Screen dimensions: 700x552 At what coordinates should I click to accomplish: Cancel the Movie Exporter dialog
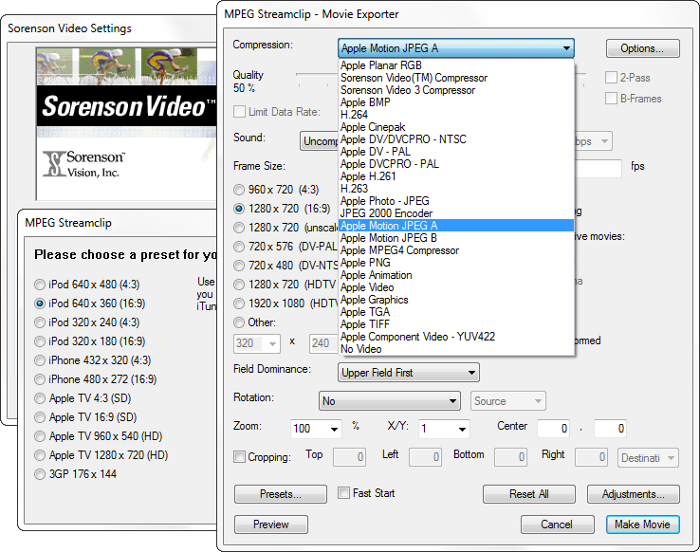pos(557,524)
